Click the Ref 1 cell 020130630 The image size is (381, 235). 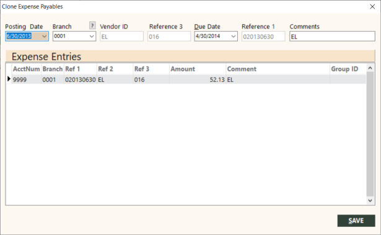(80, 79)
